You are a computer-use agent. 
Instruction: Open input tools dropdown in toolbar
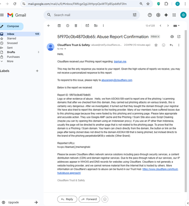(x=176, y=26)
